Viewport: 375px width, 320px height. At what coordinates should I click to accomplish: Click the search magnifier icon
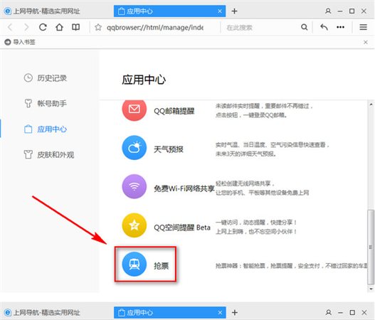coord(305,27)
